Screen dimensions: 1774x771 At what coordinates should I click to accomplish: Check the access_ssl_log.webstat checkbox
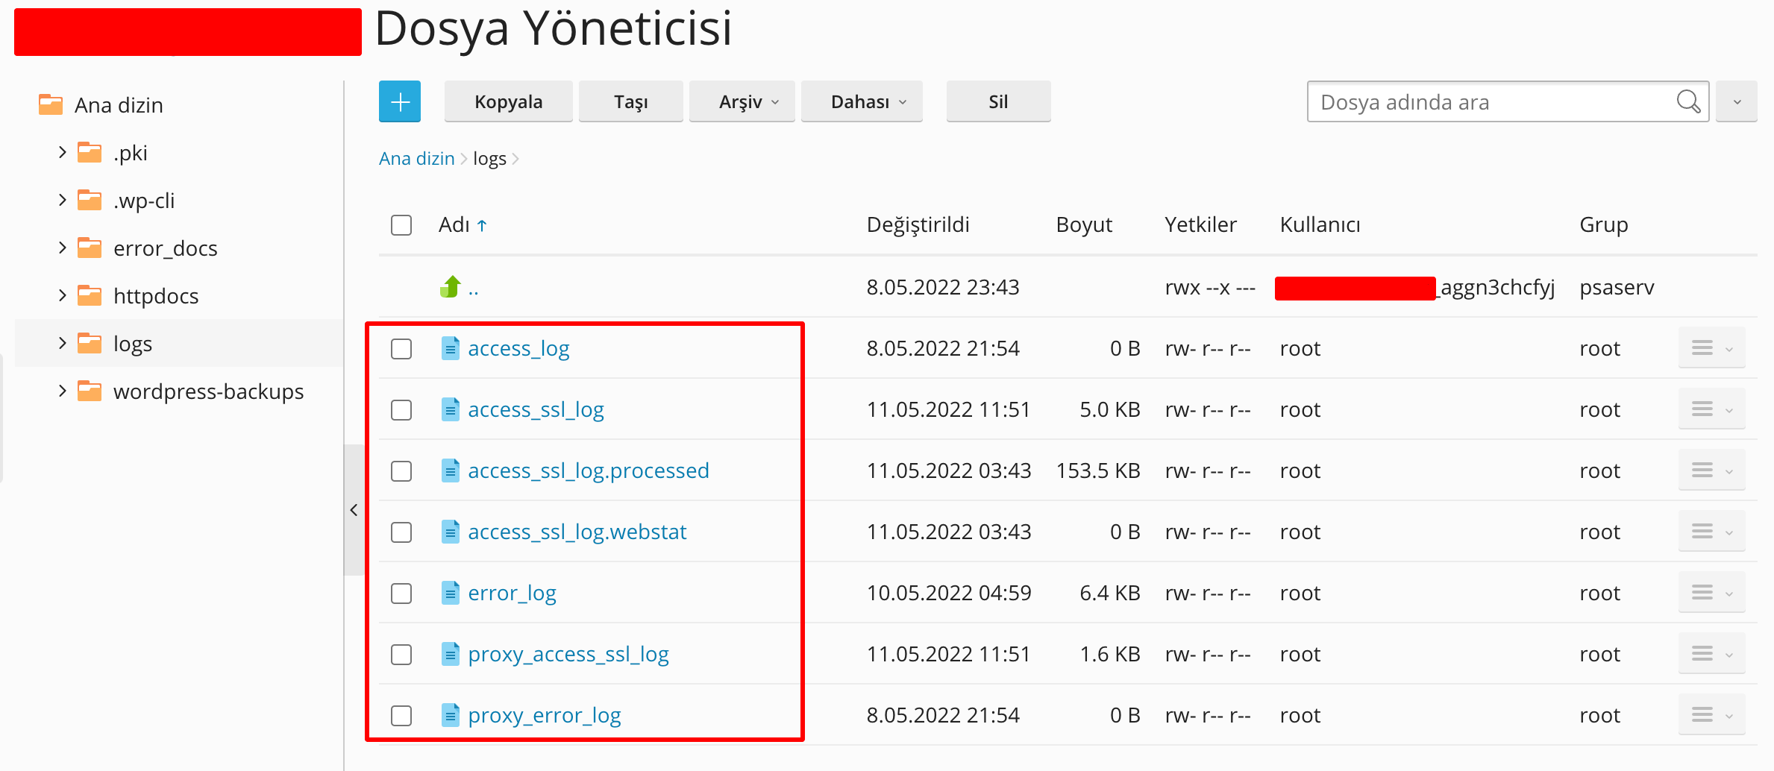[x=401, y=532]
